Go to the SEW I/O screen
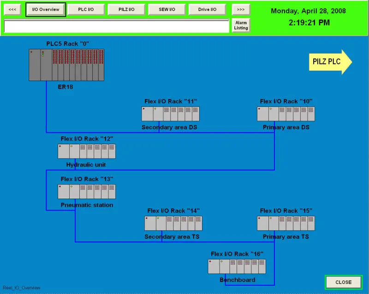Viewport: 369px width, 294px height. coord(166,9)
